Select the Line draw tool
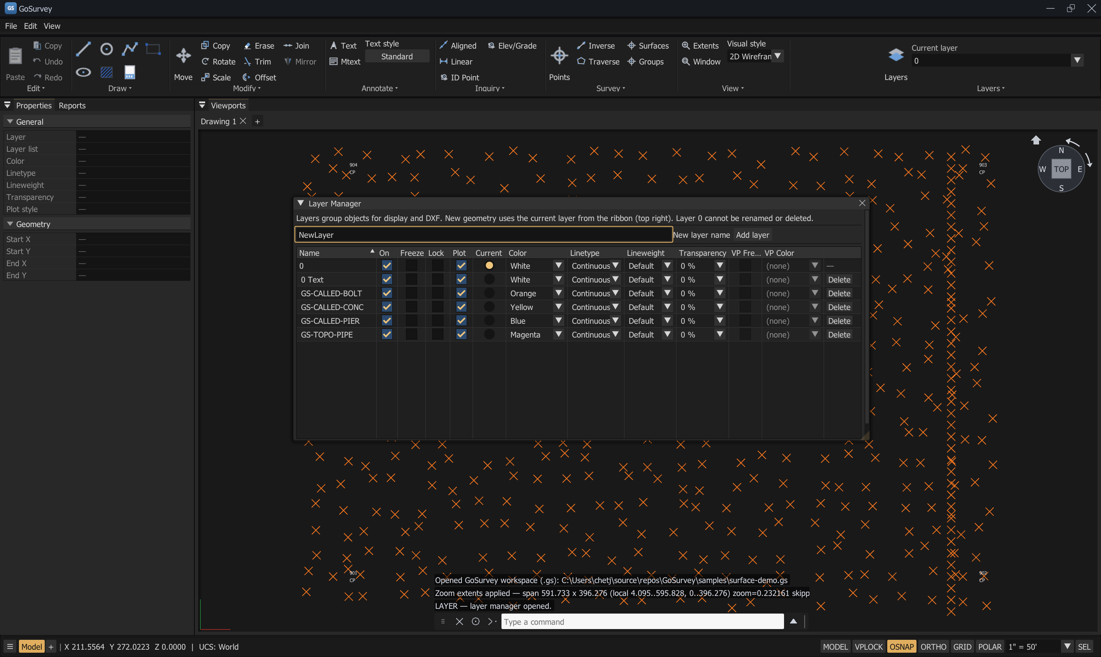This screenshot has width=1101, height=657. 83,49
